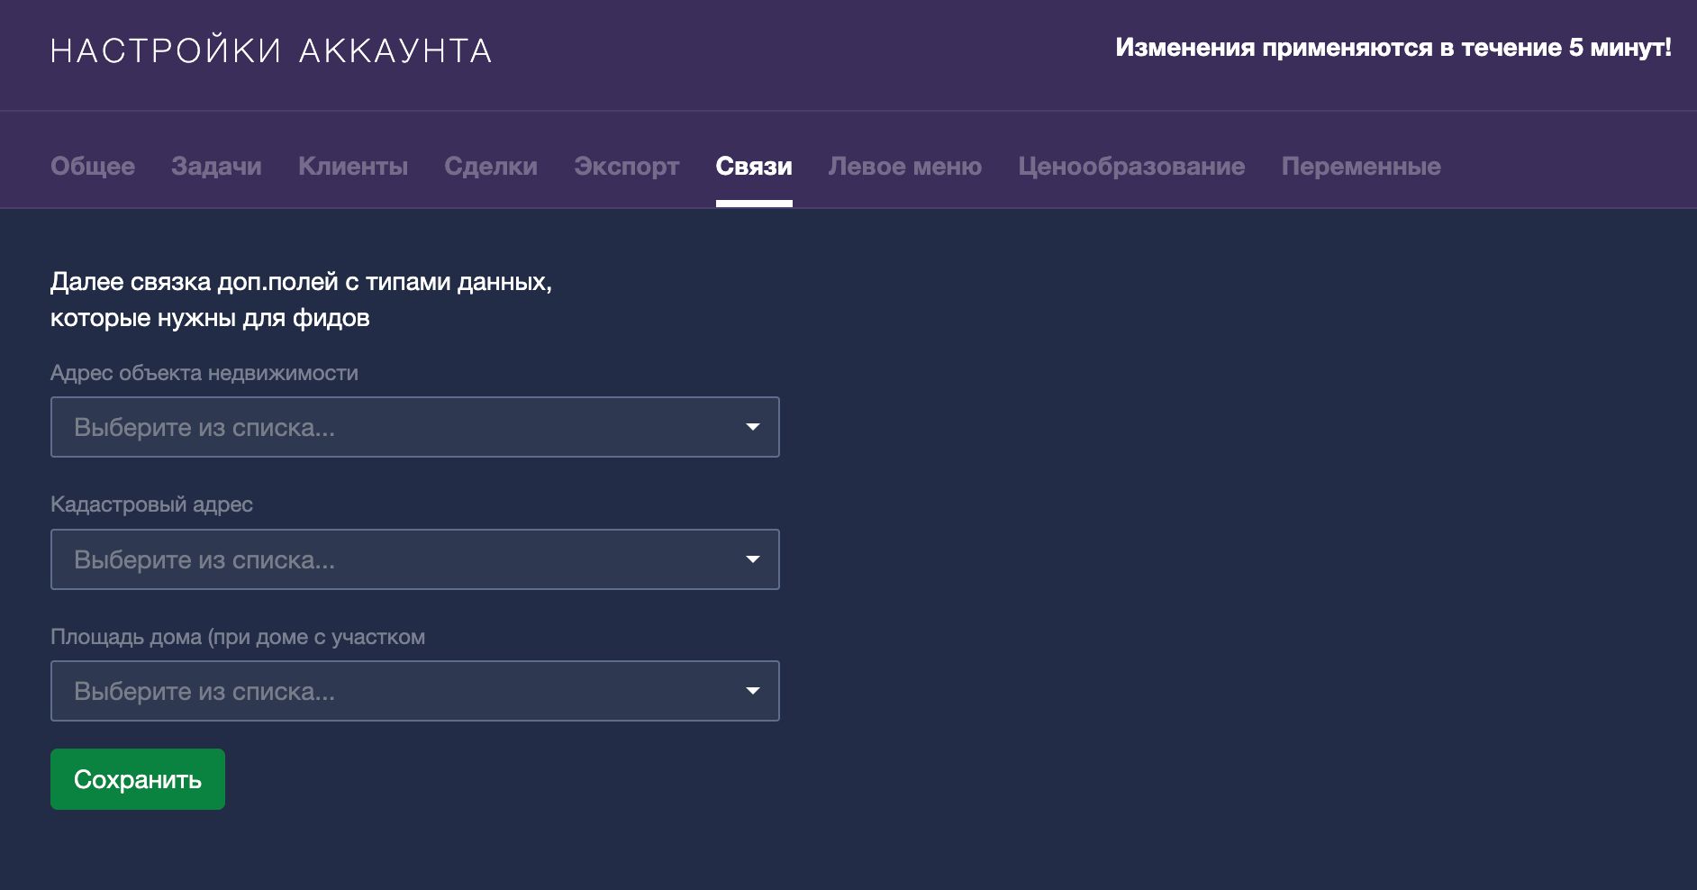1697x890 pixels.
Task: Open the Ценообразование tab
Action: [1132, 167]
